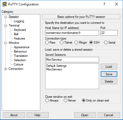Screen dimensions: 123x120
Task: Click the About button
Action: coord(14,115)
